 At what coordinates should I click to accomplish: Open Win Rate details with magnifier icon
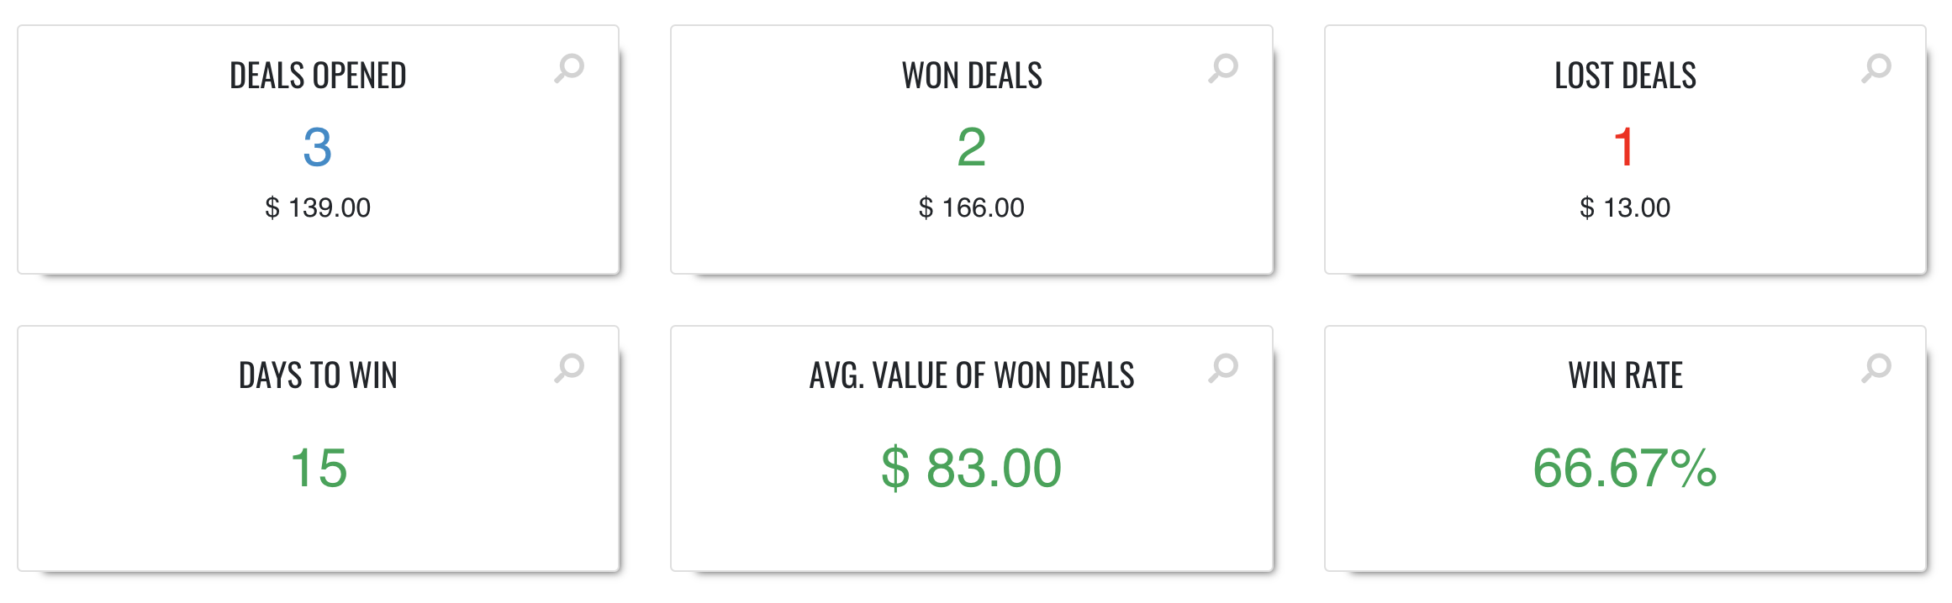tap(1876, 368)
